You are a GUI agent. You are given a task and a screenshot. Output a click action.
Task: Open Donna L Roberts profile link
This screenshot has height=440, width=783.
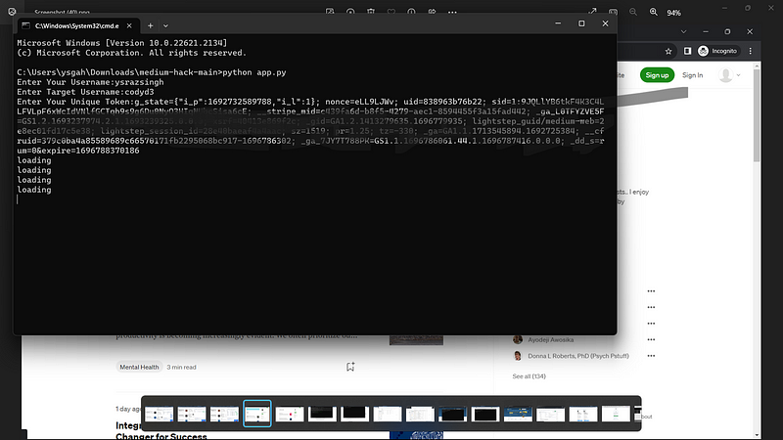(578, 356)
